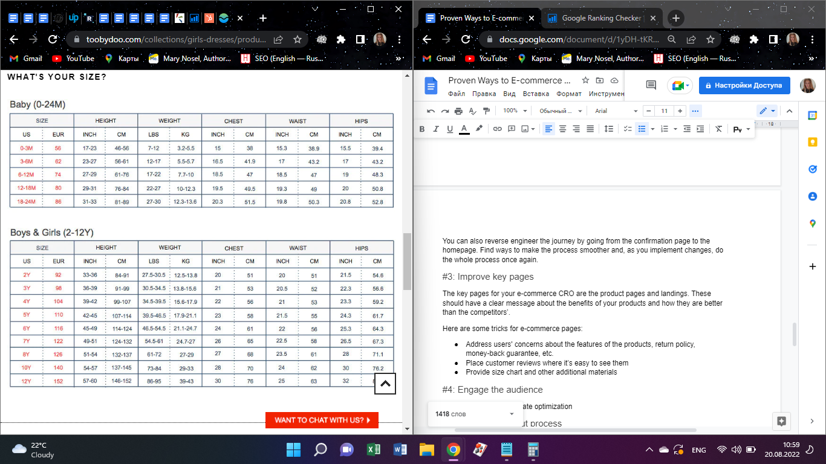Insert a link from Docs toolbar
The image size is (826, 464).
(497, 129)
